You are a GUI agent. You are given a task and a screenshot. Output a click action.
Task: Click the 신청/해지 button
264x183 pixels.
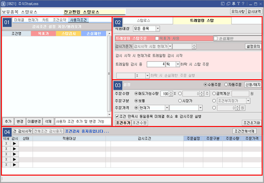253,84
